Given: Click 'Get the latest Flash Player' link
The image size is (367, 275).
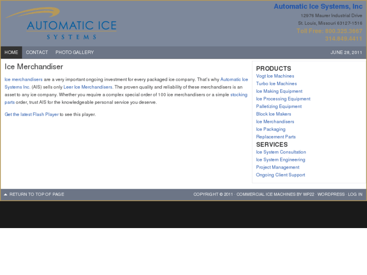Looking at the screenshot, I should [32, 115].
